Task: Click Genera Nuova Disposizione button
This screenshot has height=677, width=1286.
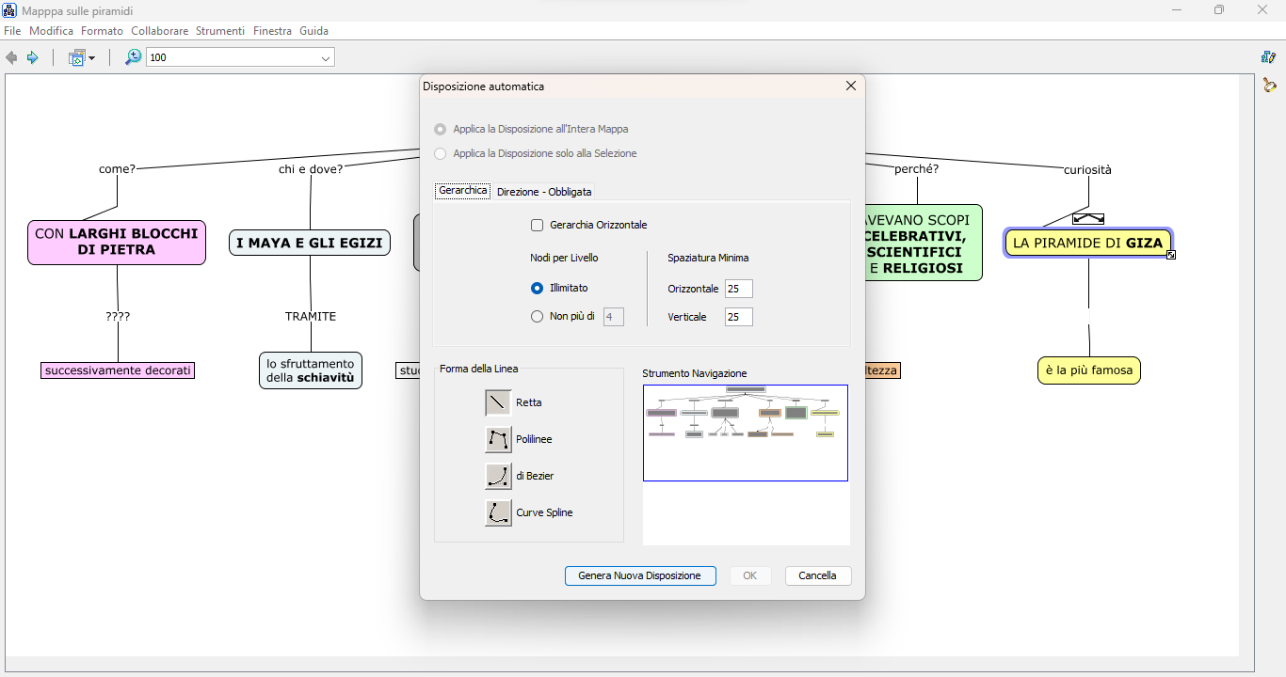Action: tap(639, 575)
